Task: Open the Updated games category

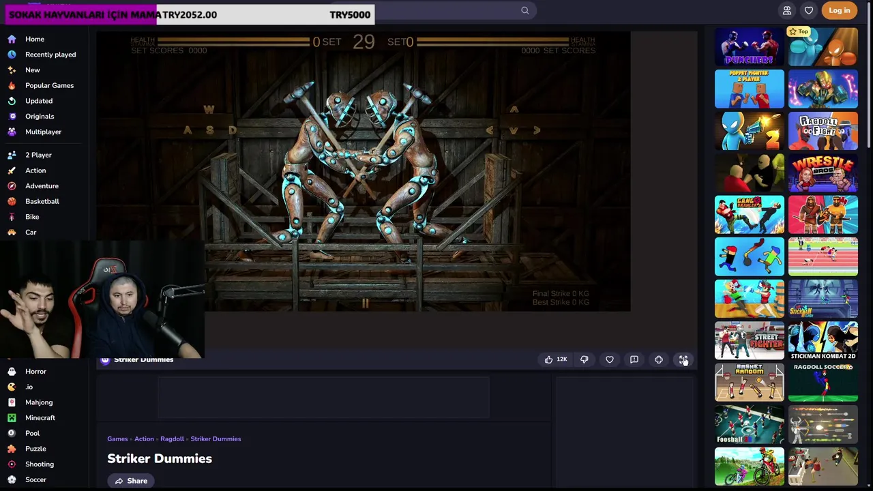Action: [39, 101]
